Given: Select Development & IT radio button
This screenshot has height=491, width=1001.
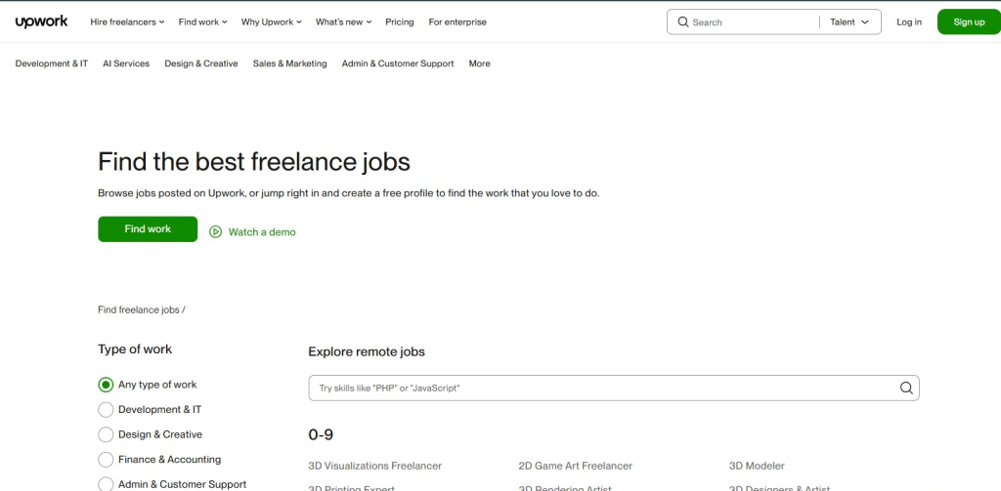Looking at the screenshot, I should (106, 409).
